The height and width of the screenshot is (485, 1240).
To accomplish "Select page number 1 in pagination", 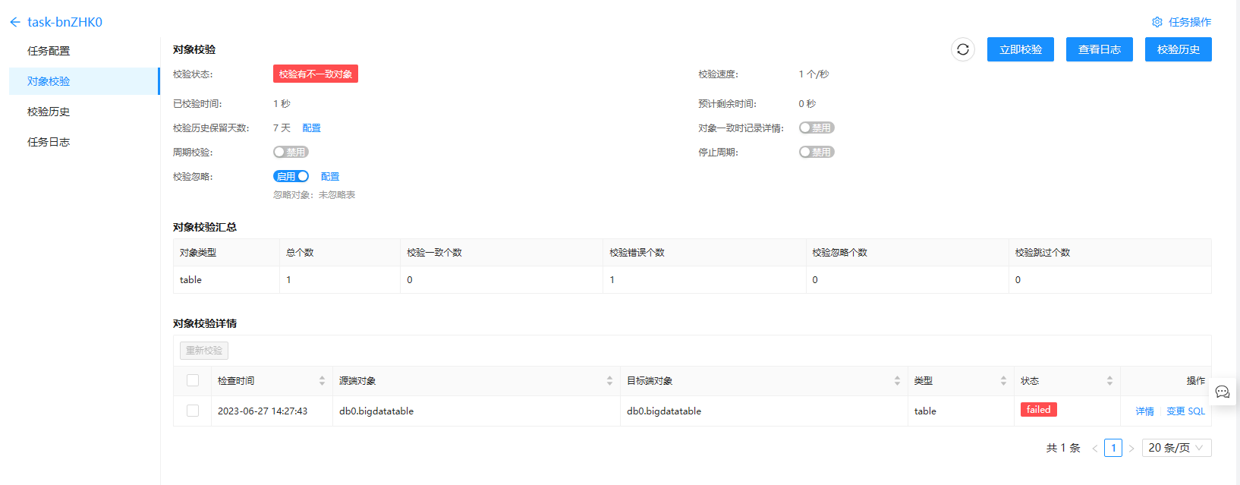I will click(1113, 448).
